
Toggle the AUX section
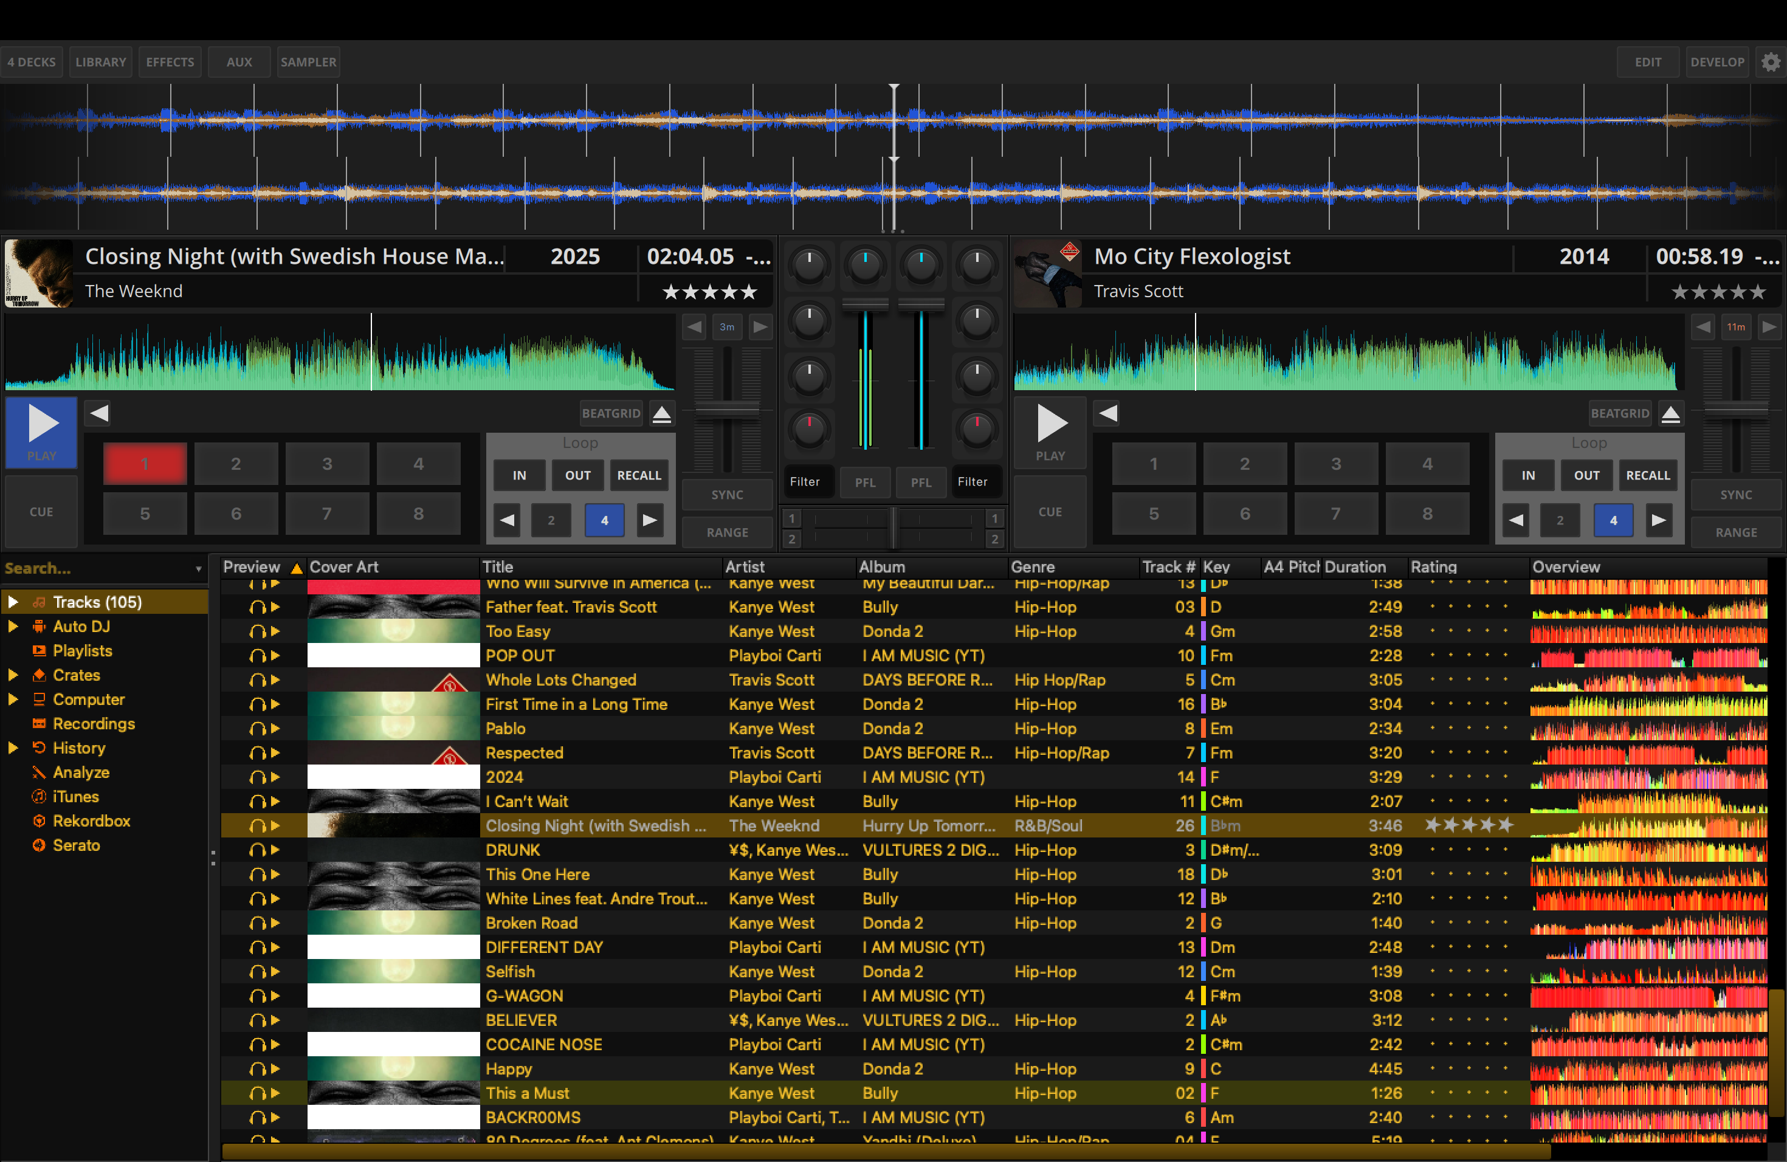click(239, 63)
